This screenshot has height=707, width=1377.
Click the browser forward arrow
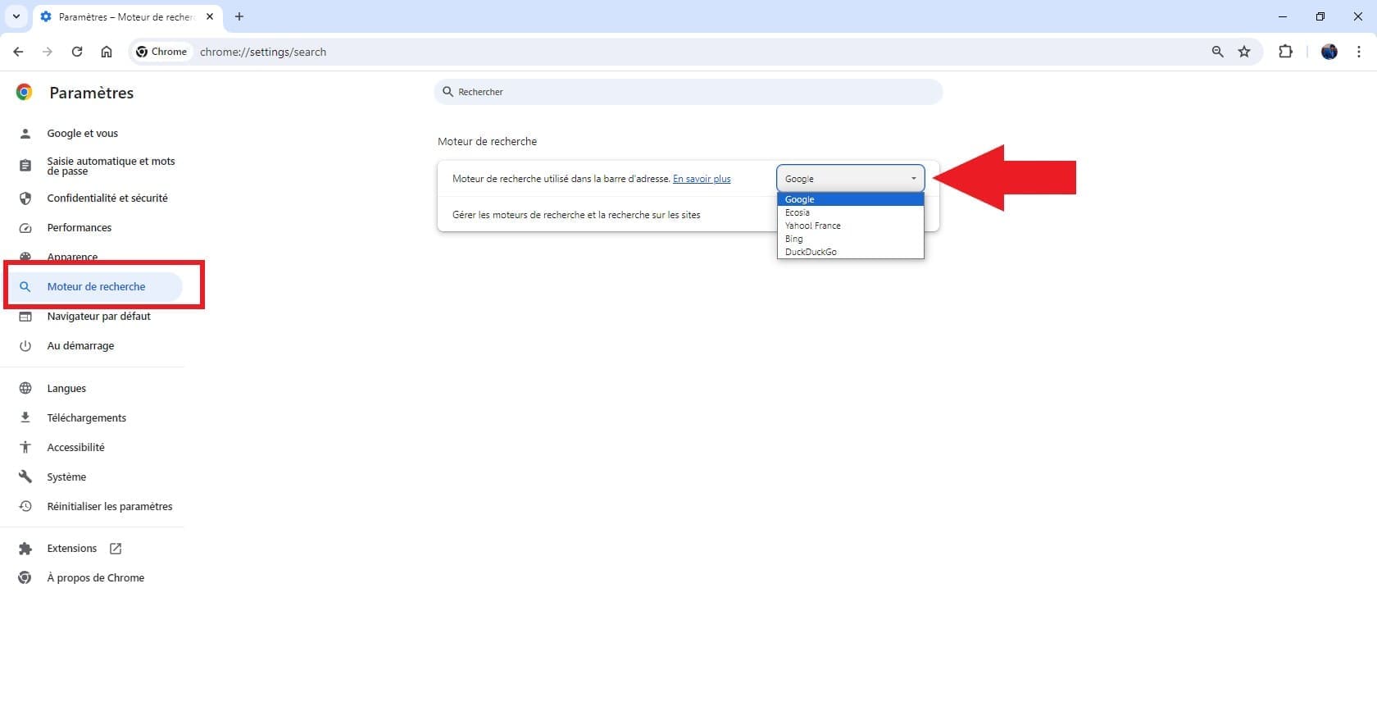point(48,52)
